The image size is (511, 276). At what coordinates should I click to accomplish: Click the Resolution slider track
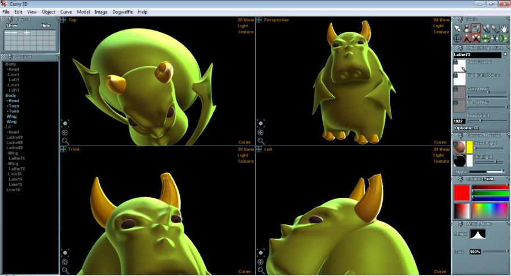tap(488, 121)
